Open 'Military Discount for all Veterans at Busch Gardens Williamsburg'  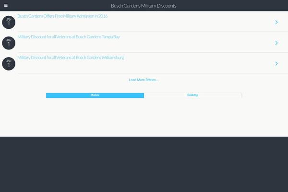point(71,58)
